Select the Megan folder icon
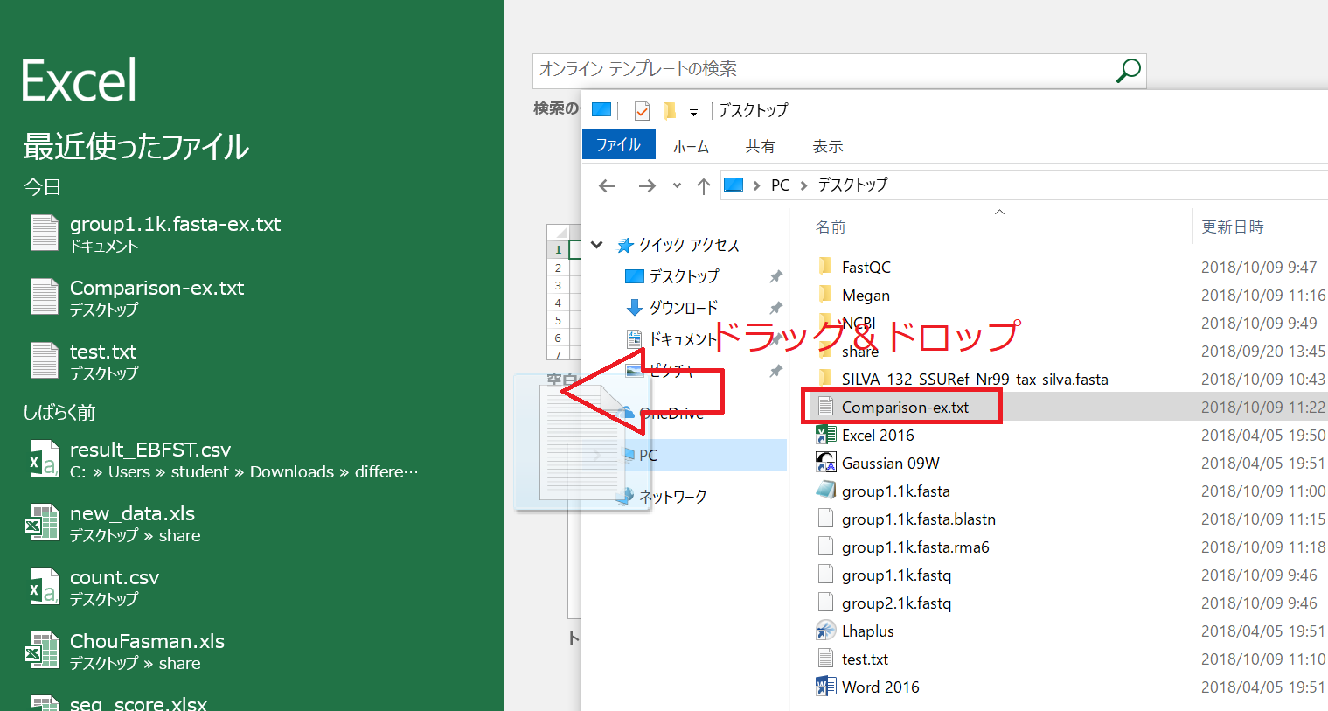This screenshot has height=711, width=1328. 824,294
